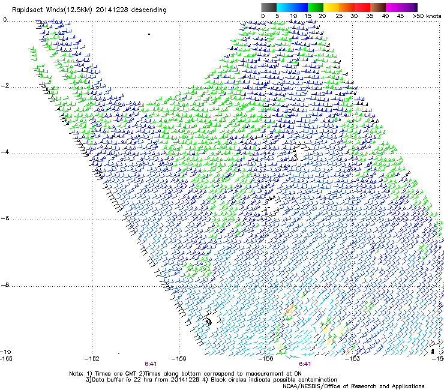Click the orange wind barbs cluster near -155

(290, 310)
